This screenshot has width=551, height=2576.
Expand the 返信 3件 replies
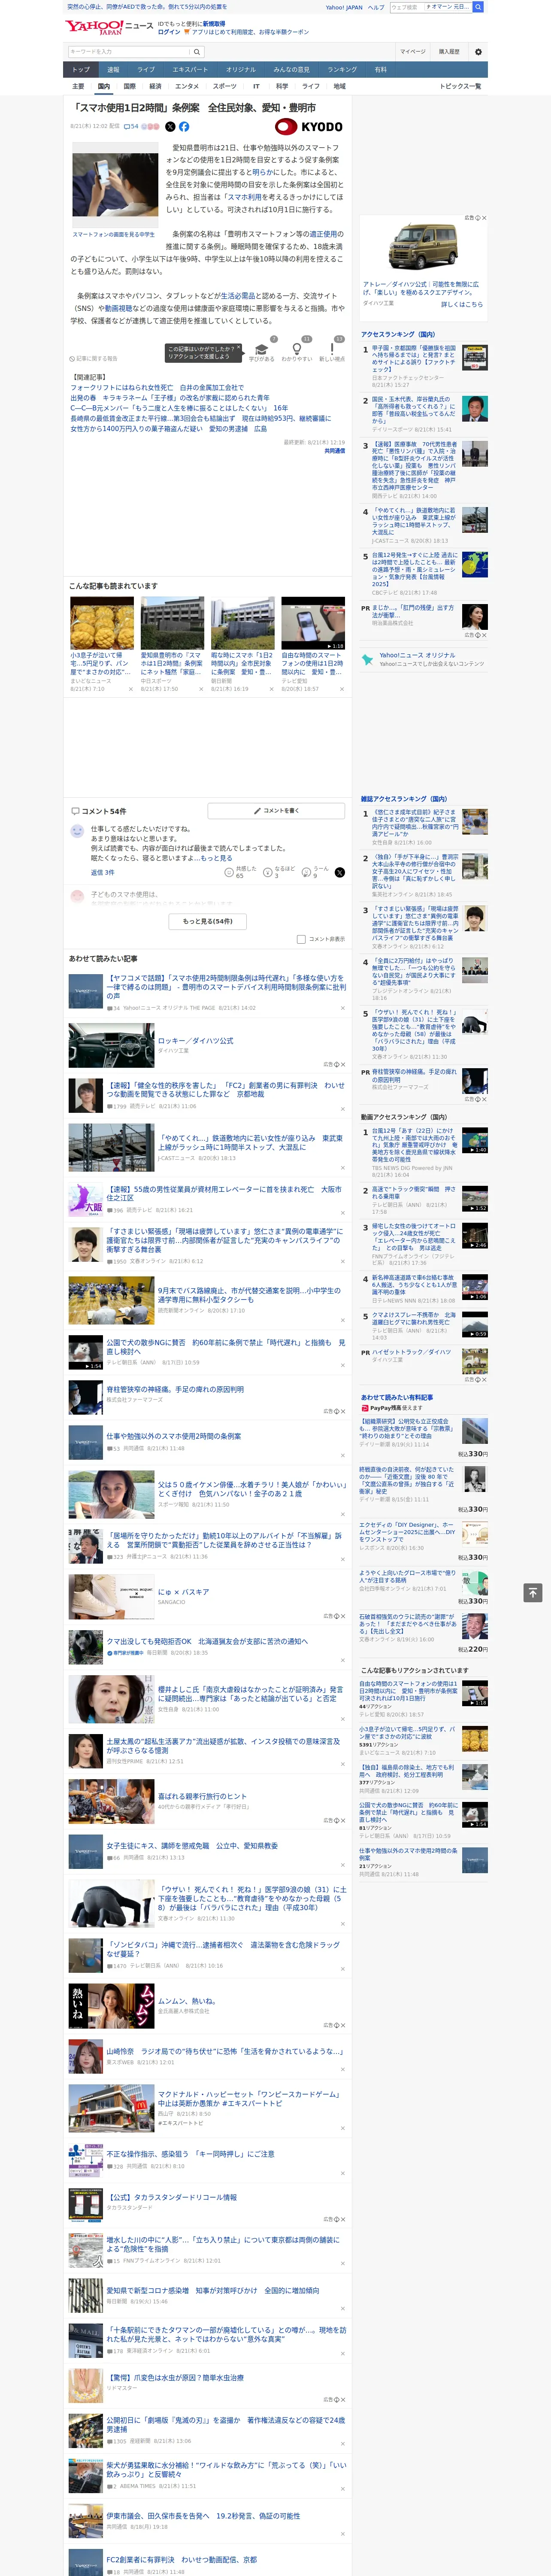click(102, 873)
